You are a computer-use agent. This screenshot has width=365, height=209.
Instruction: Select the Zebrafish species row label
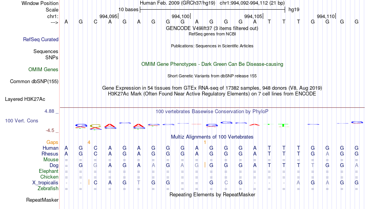pos(48,188)
